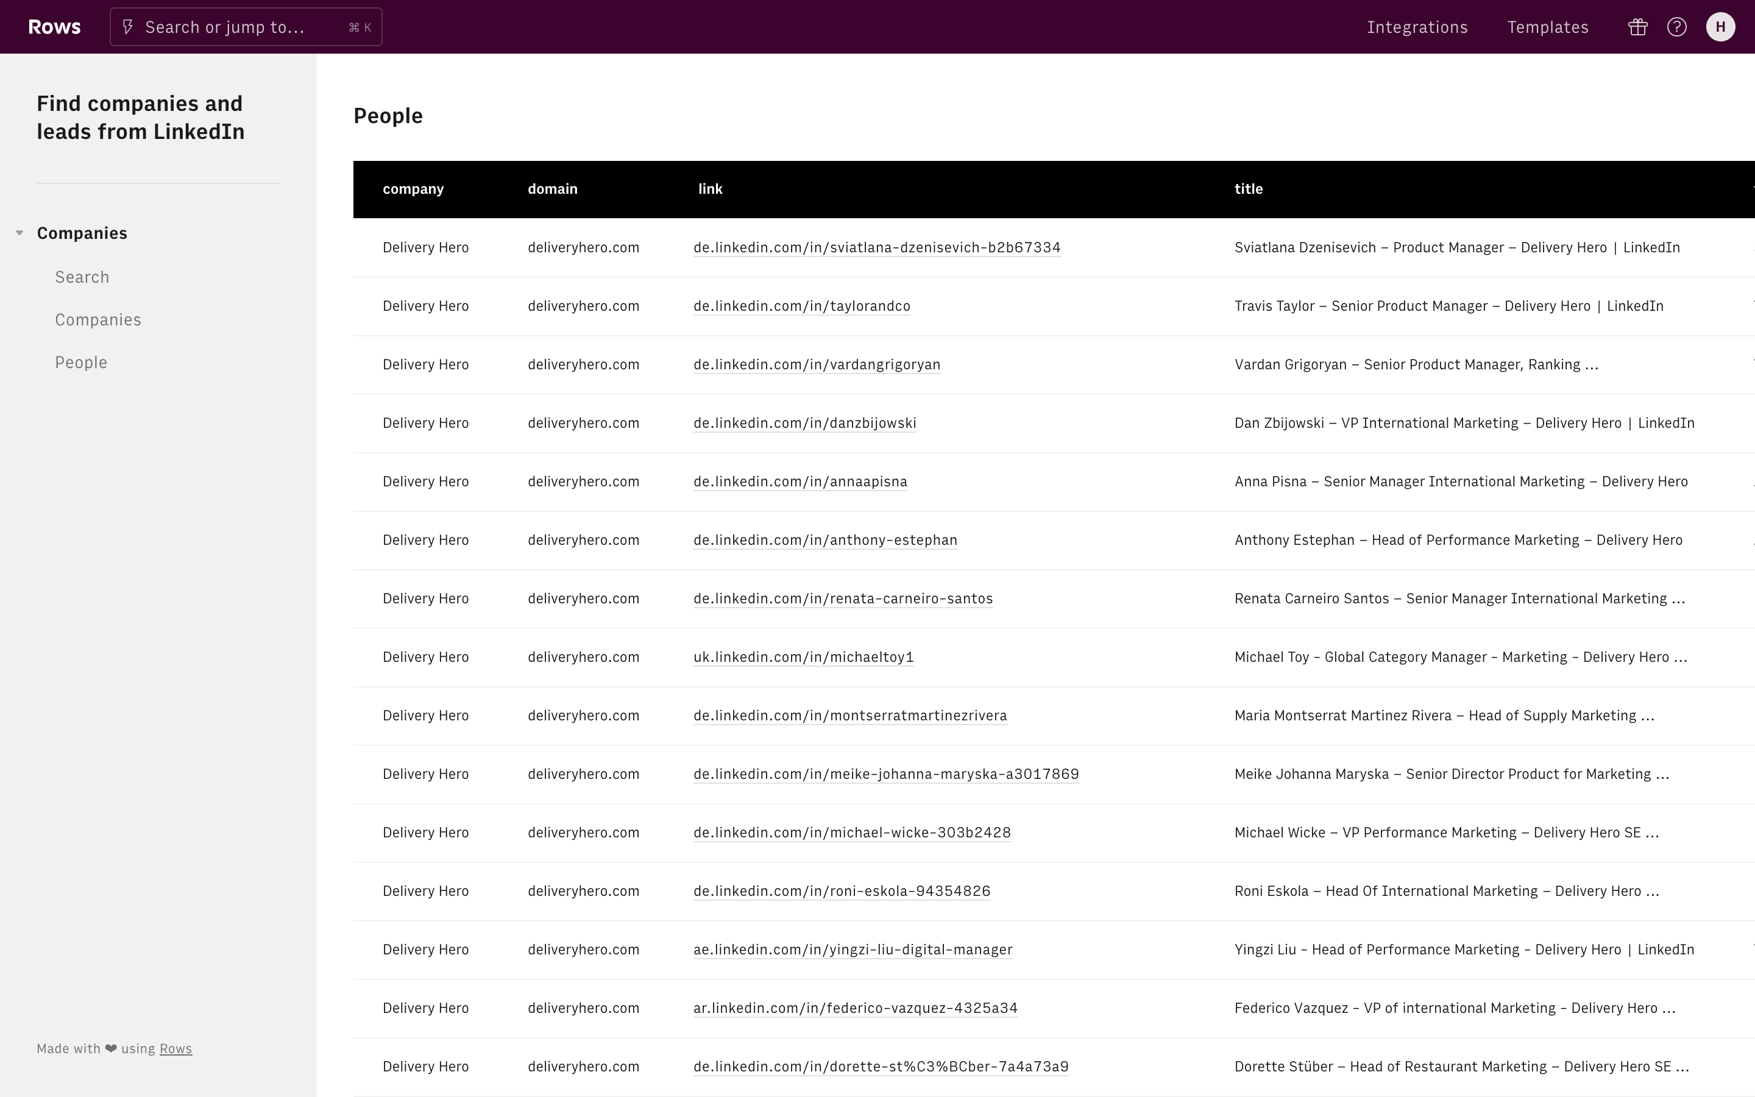Select the Michael Toy Global Category Manager cell
The width and height of the screenshot is (1755, 1097).
point(1461,658)
